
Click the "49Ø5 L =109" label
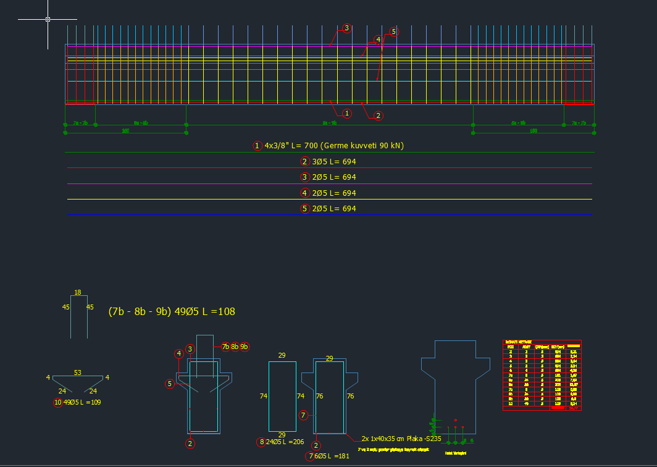pyautogui.click(x=82, y=402)
